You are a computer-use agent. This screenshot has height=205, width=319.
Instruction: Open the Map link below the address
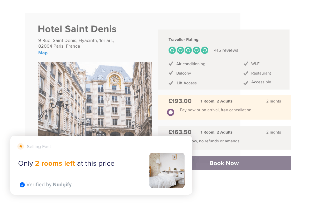pyautogui.click(x=43, y=53)
